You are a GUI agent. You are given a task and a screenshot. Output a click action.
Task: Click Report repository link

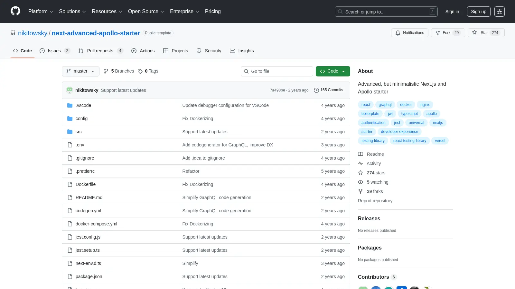pos(375,201)
